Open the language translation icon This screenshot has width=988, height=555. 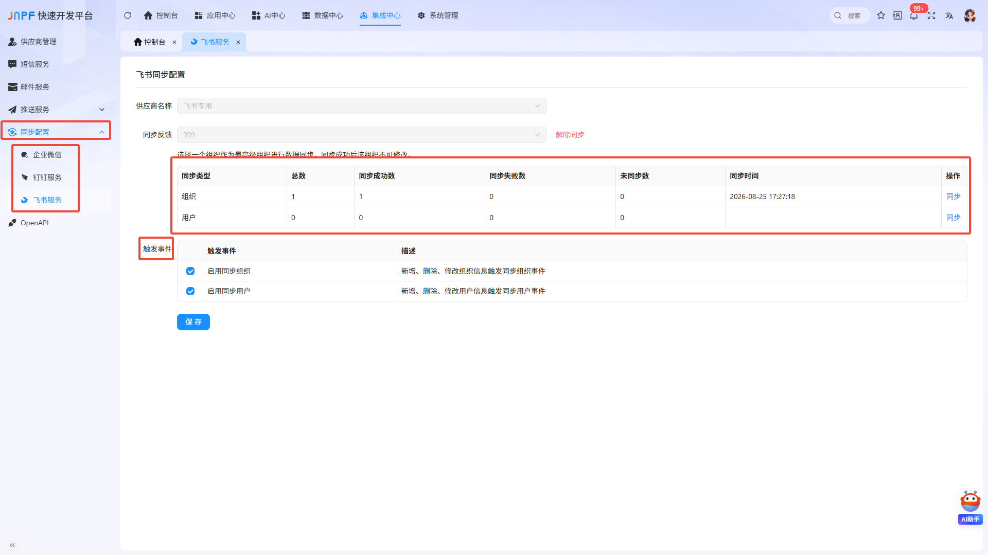949,15
